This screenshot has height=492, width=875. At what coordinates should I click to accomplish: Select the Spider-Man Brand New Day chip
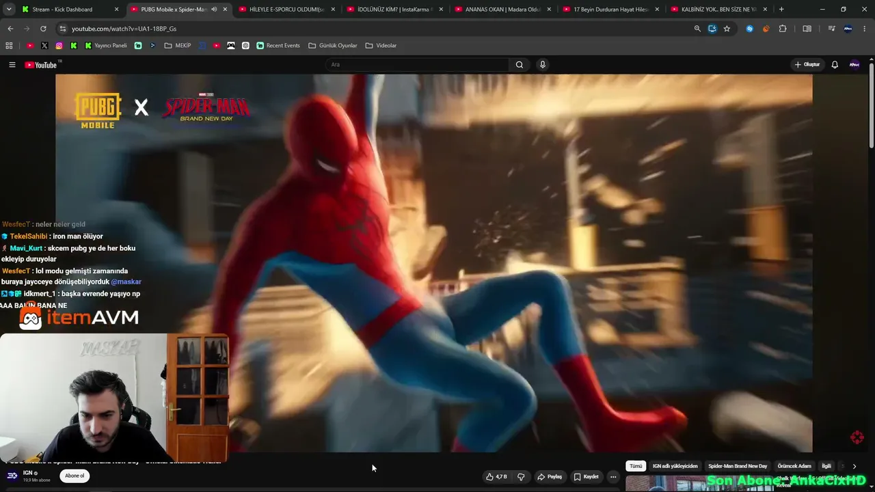click(738, 466)
